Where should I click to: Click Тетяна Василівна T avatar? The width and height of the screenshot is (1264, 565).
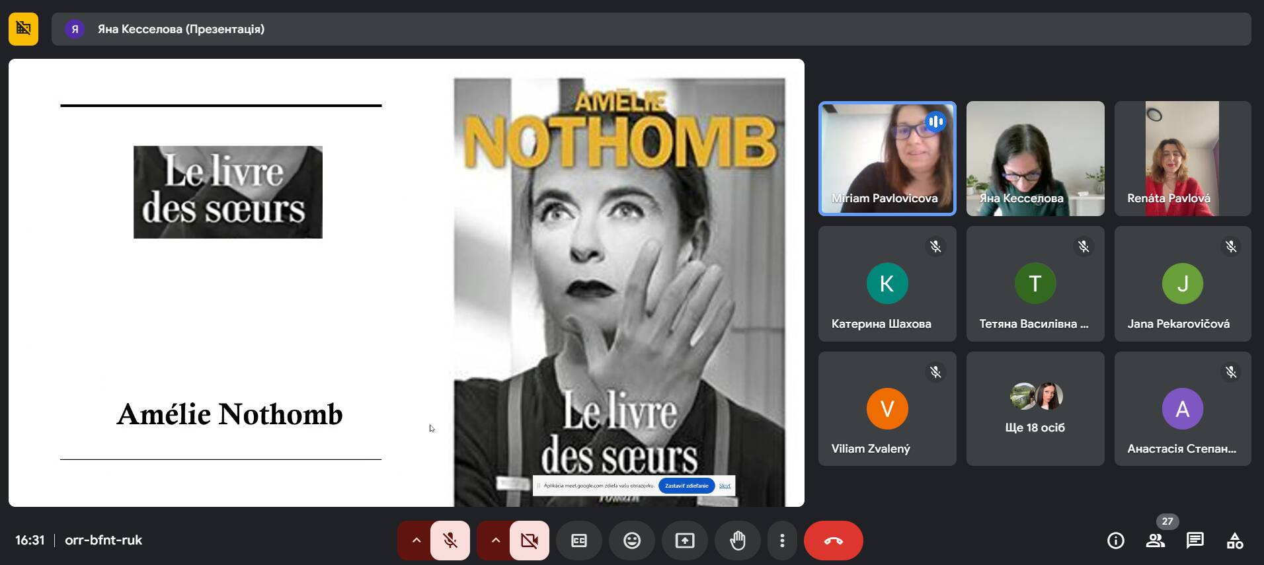[x=1035, y=283]
